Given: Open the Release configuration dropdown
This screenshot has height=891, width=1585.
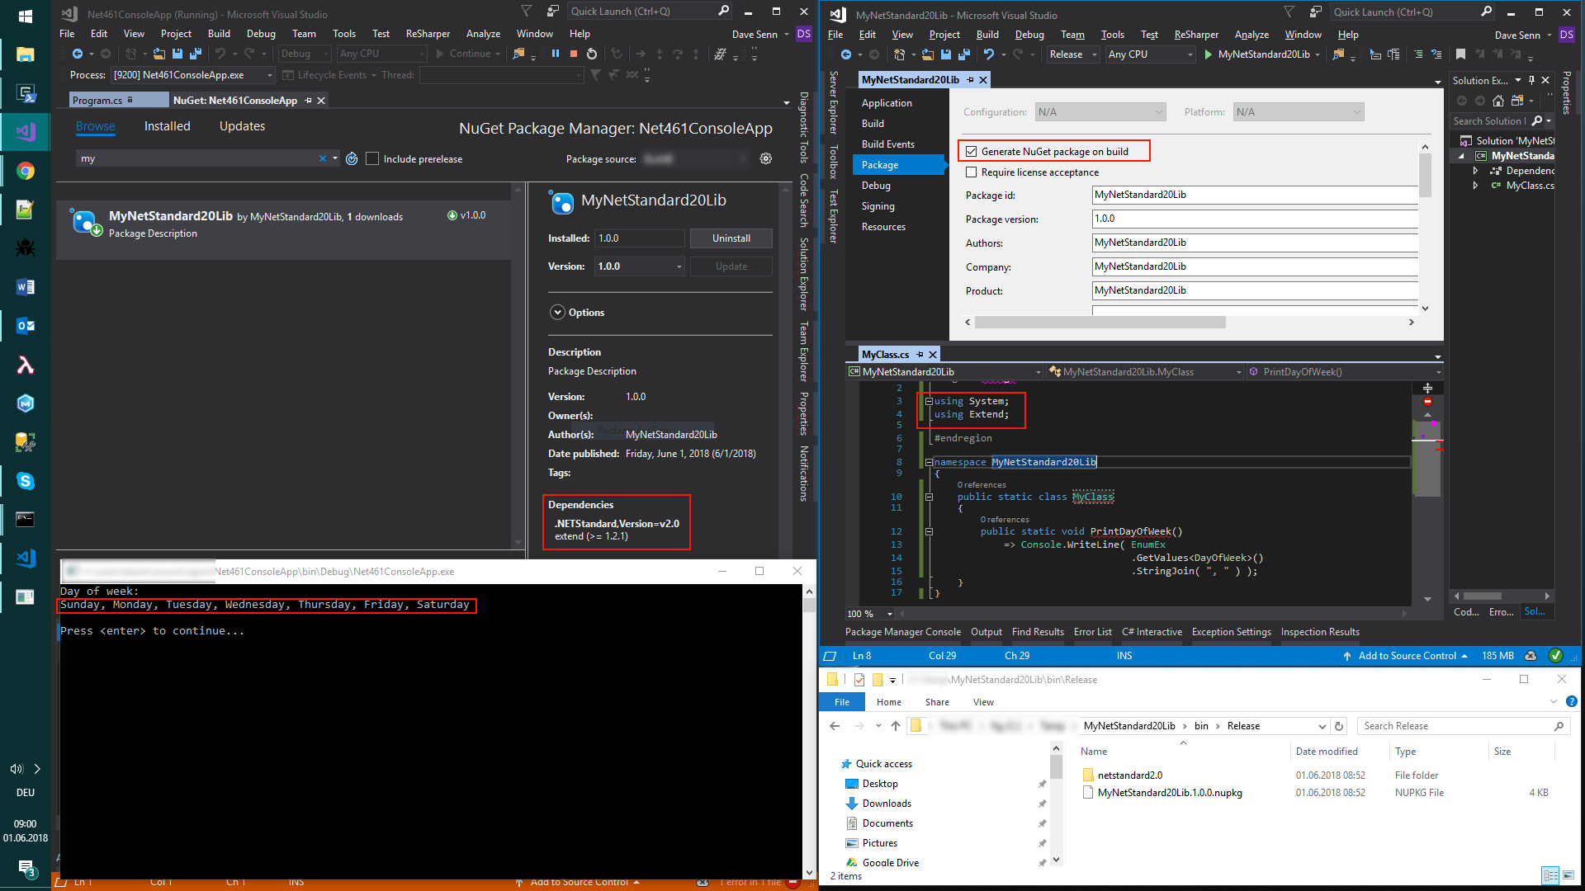Looking at the screenshot, I should (1071, 54).
